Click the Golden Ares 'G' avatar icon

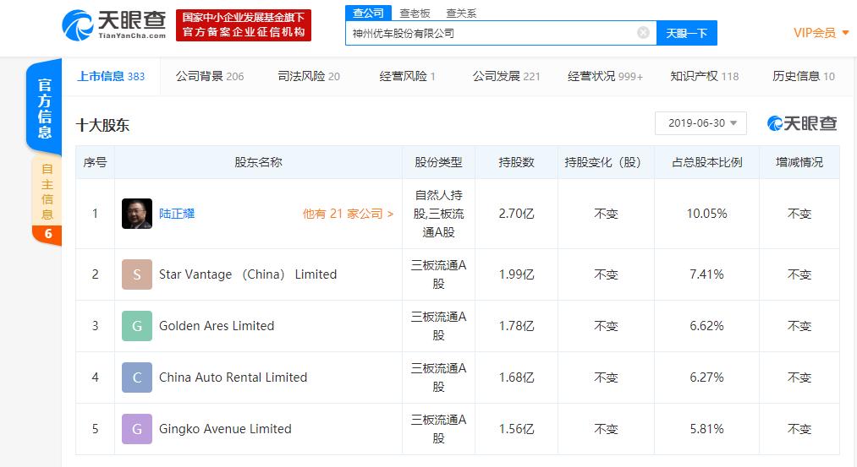coord(137,326)
